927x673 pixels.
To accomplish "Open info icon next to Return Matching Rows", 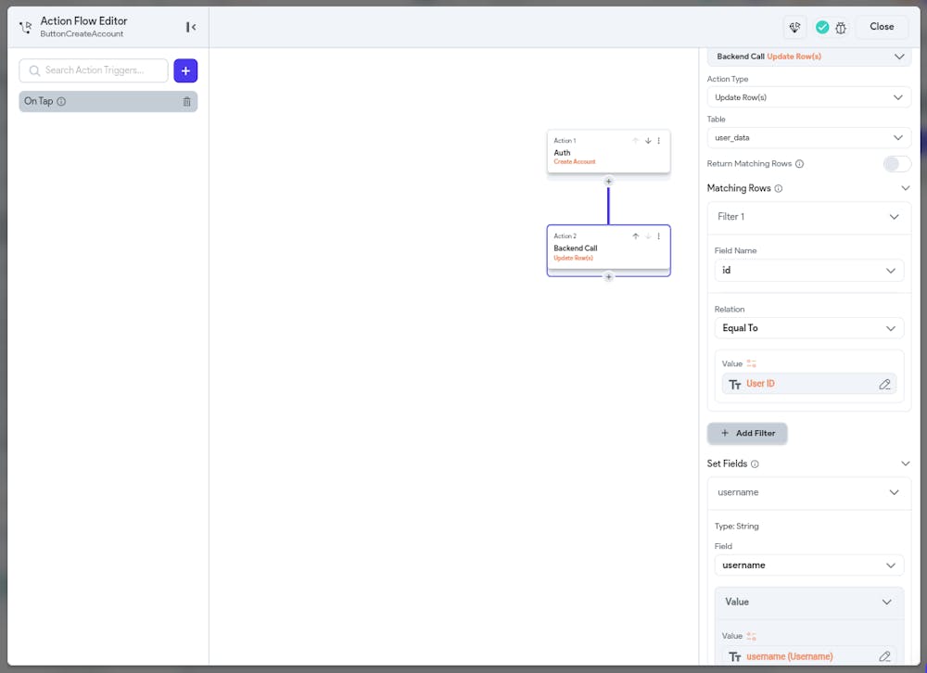I will tap(799, 164).
